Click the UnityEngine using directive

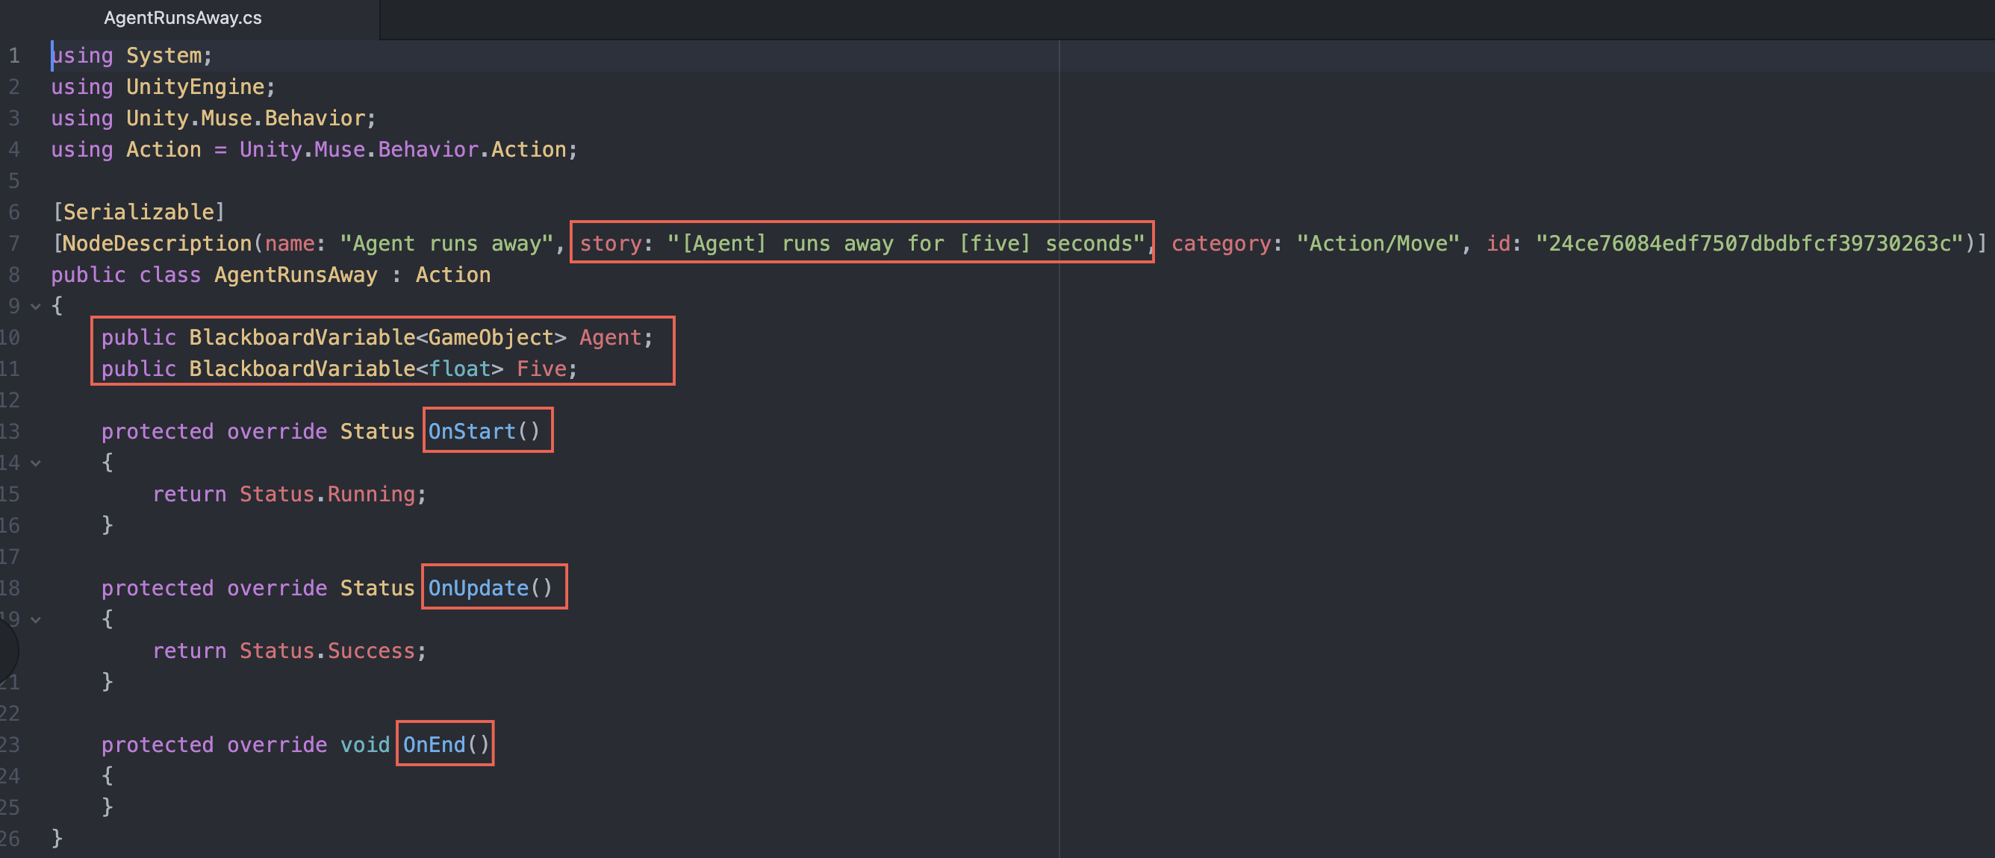195,87
